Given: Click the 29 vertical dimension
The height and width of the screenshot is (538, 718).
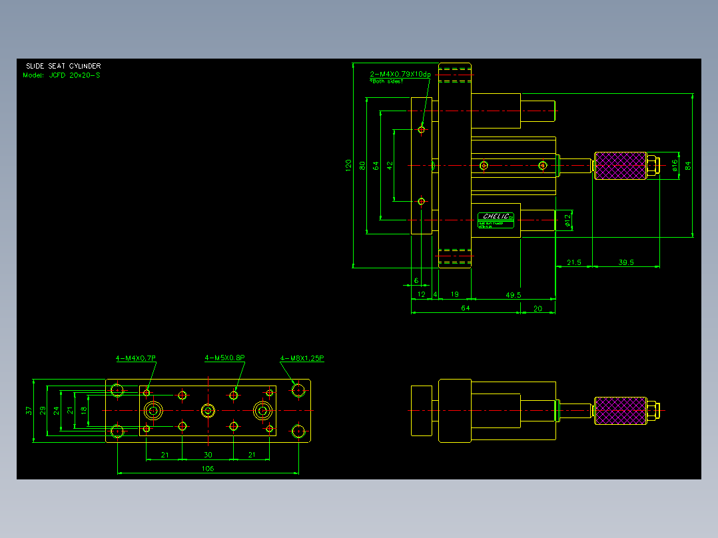Looking at the screenshot, I should coord(43,411).
